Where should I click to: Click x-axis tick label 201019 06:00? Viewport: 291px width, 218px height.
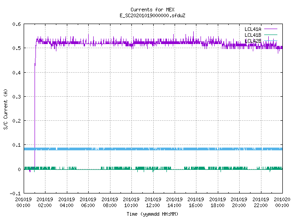point(88,203)
